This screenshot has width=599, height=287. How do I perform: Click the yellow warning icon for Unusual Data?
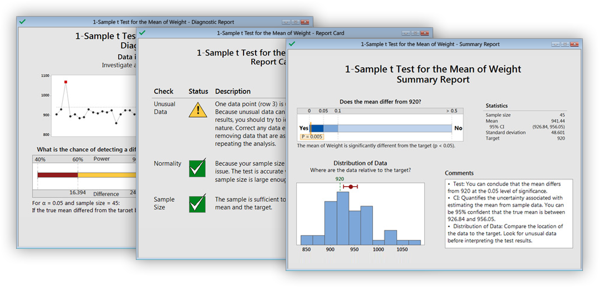click(x=197, y=110)
